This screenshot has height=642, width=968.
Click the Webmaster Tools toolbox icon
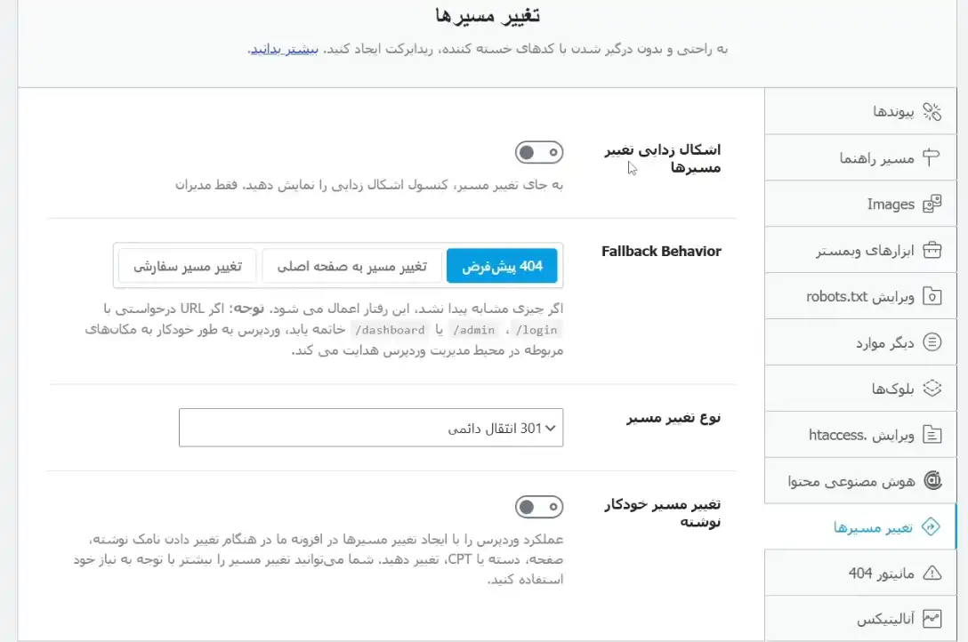pos(932,251)
